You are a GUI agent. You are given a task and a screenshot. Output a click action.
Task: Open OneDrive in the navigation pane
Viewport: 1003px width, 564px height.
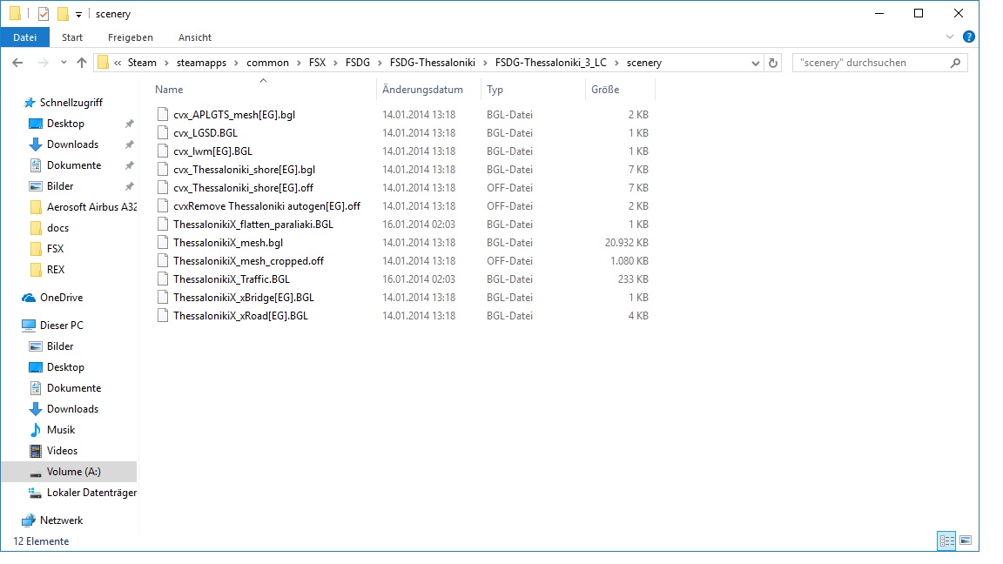(61, 298)
